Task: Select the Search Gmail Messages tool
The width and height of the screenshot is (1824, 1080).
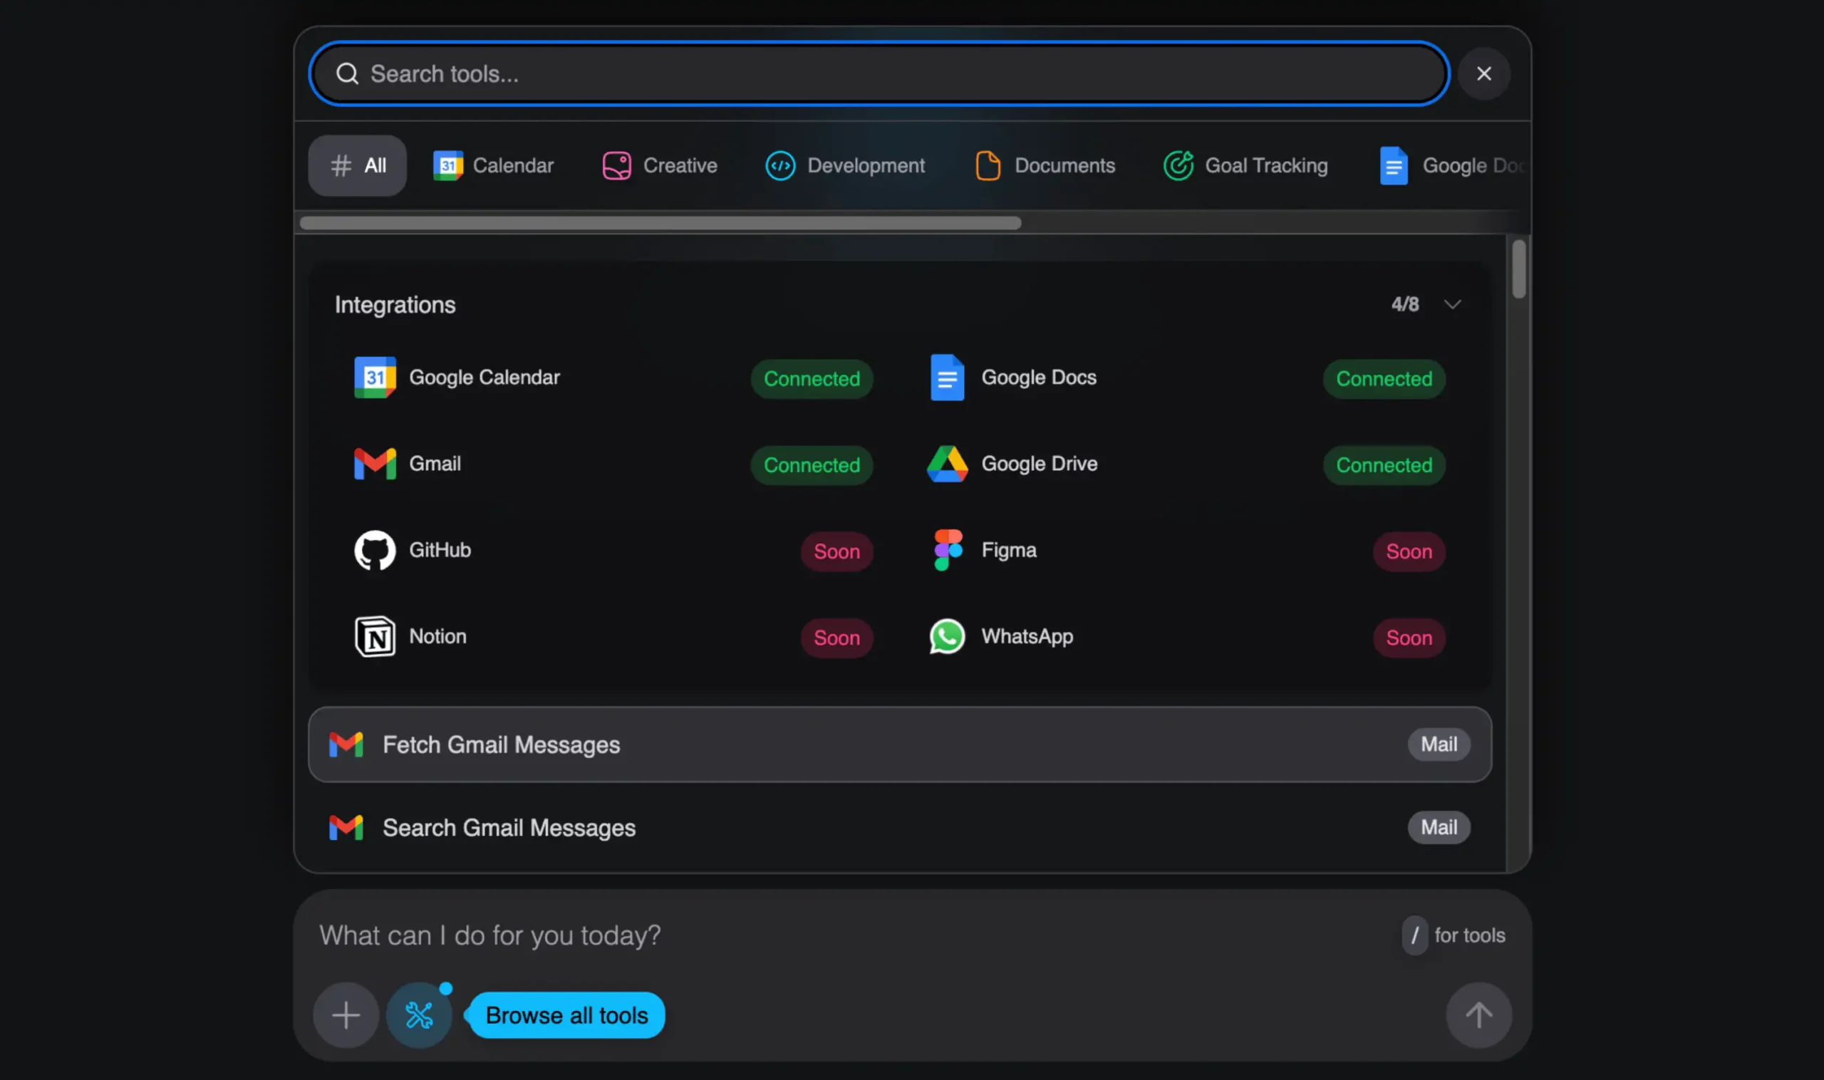Action: click(900, 828)
